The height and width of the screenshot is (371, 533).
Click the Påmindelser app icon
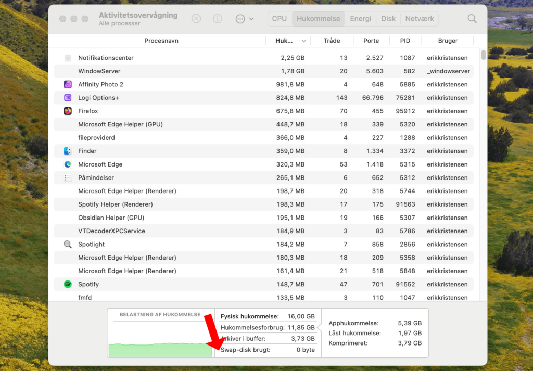coord(68,177)
